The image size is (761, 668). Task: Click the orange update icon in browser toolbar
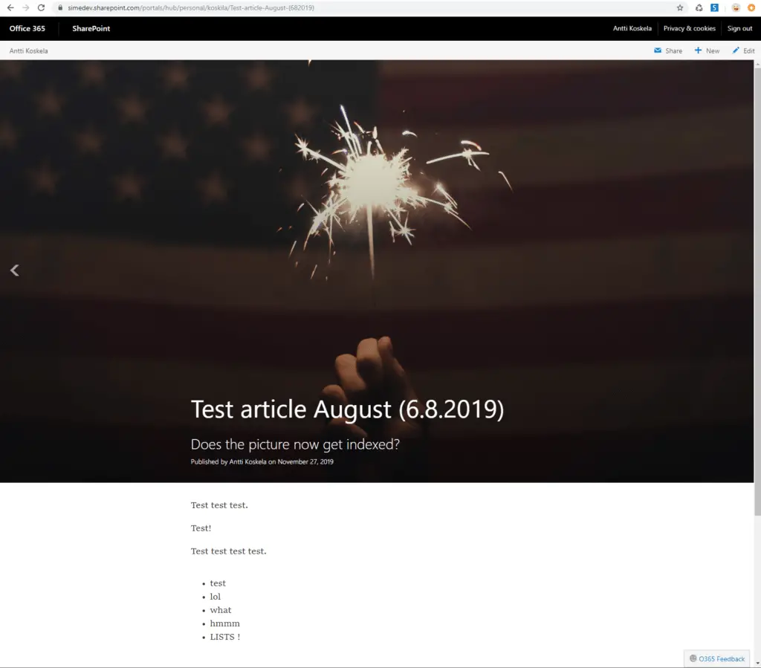pyautogui.click(x=751, y=7)
